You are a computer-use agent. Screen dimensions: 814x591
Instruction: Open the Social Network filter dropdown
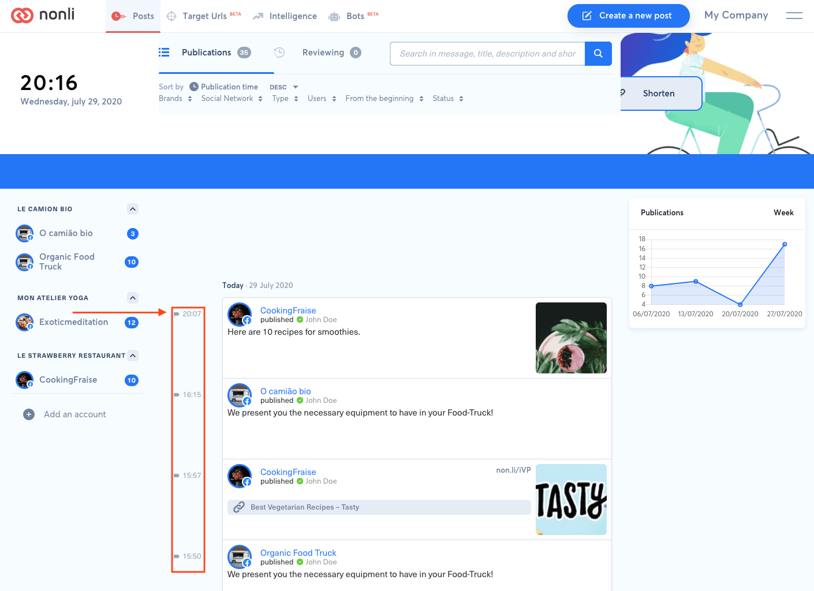(232, 99)
